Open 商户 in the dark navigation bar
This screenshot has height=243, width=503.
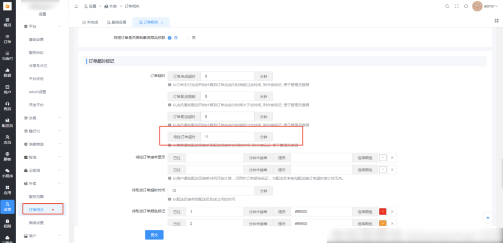pyautogui.click(x=7, y=89)
